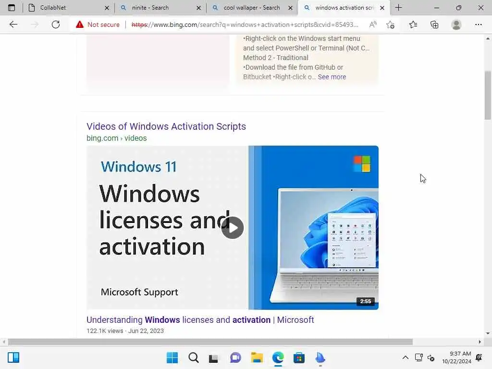
Task: Open the clock showing 9:37 AM
Action: pos(456,357)
